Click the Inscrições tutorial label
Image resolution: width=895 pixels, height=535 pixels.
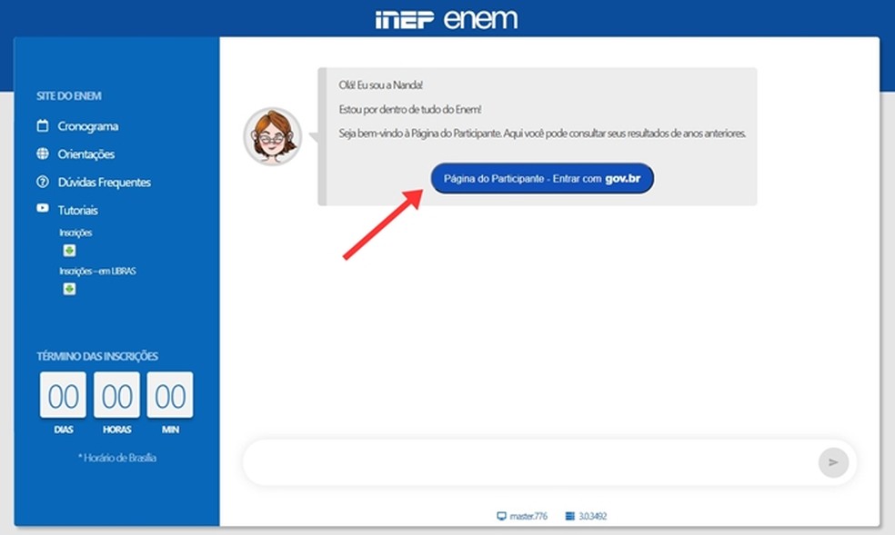[75, 233]
